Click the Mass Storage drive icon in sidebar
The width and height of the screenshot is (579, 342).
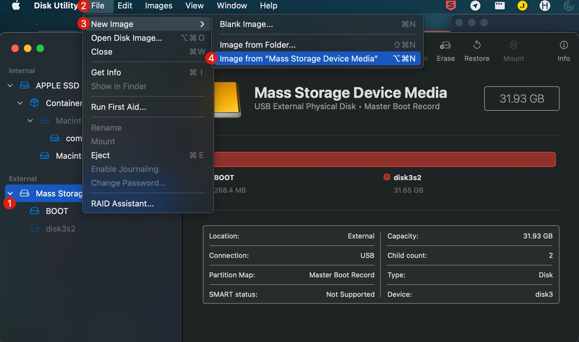24,193
